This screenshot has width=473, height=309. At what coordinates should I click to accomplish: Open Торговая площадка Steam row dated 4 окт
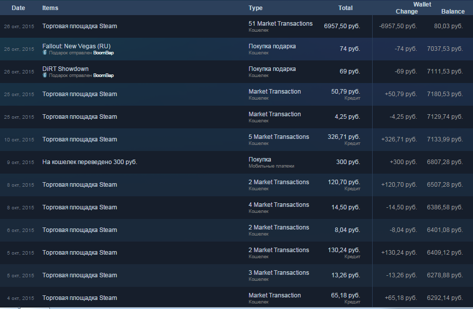(x=80, y=298)
